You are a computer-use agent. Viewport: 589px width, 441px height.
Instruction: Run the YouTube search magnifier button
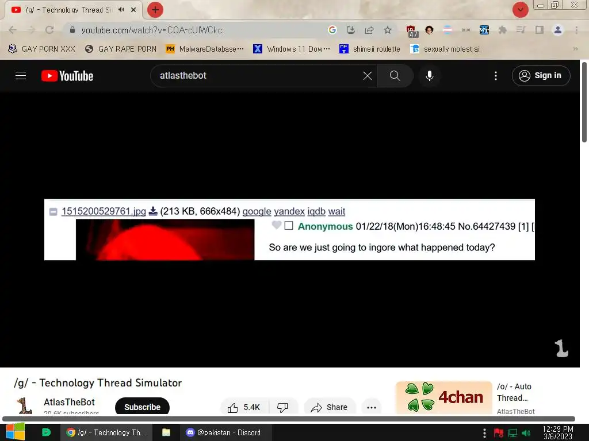click(395, 76)
